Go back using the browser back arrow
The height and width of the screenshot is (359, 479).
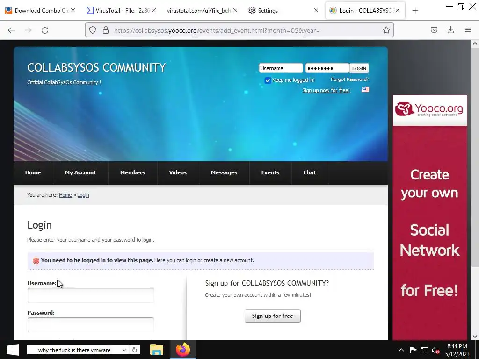point(11,30)
